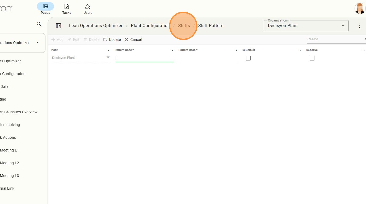The height and width of the screenshot is (204, 366).
Task: Enable the Is Active checkbox
Action: coord(312,58)
